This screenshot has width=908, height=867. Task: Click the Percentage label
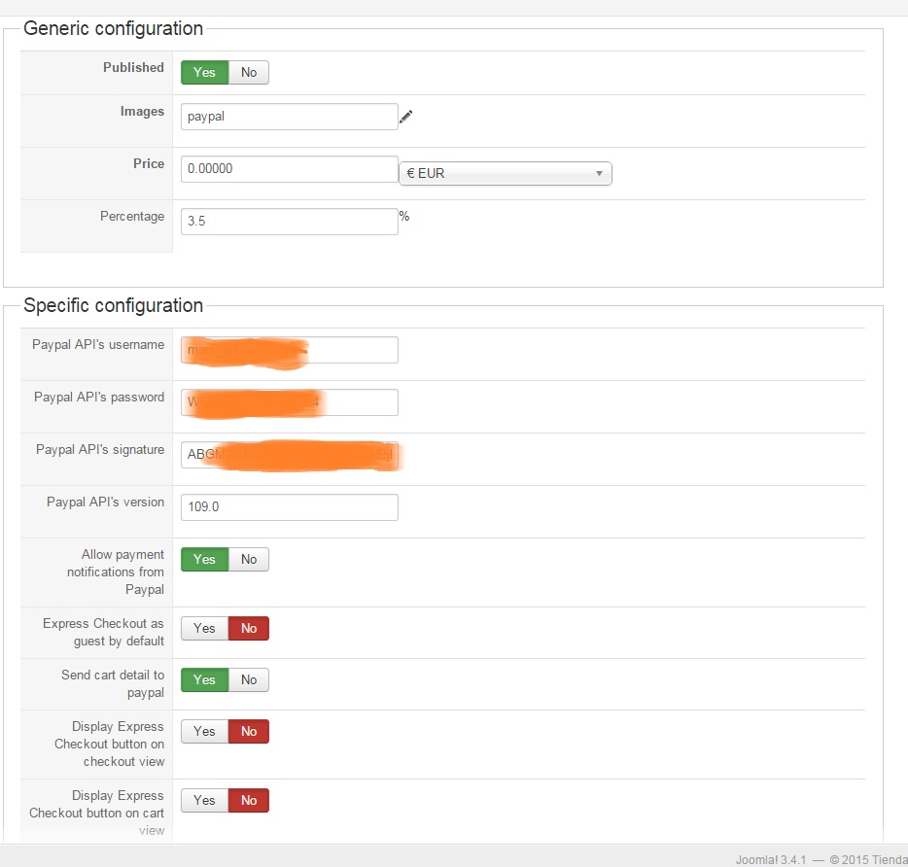pos(132,217)
